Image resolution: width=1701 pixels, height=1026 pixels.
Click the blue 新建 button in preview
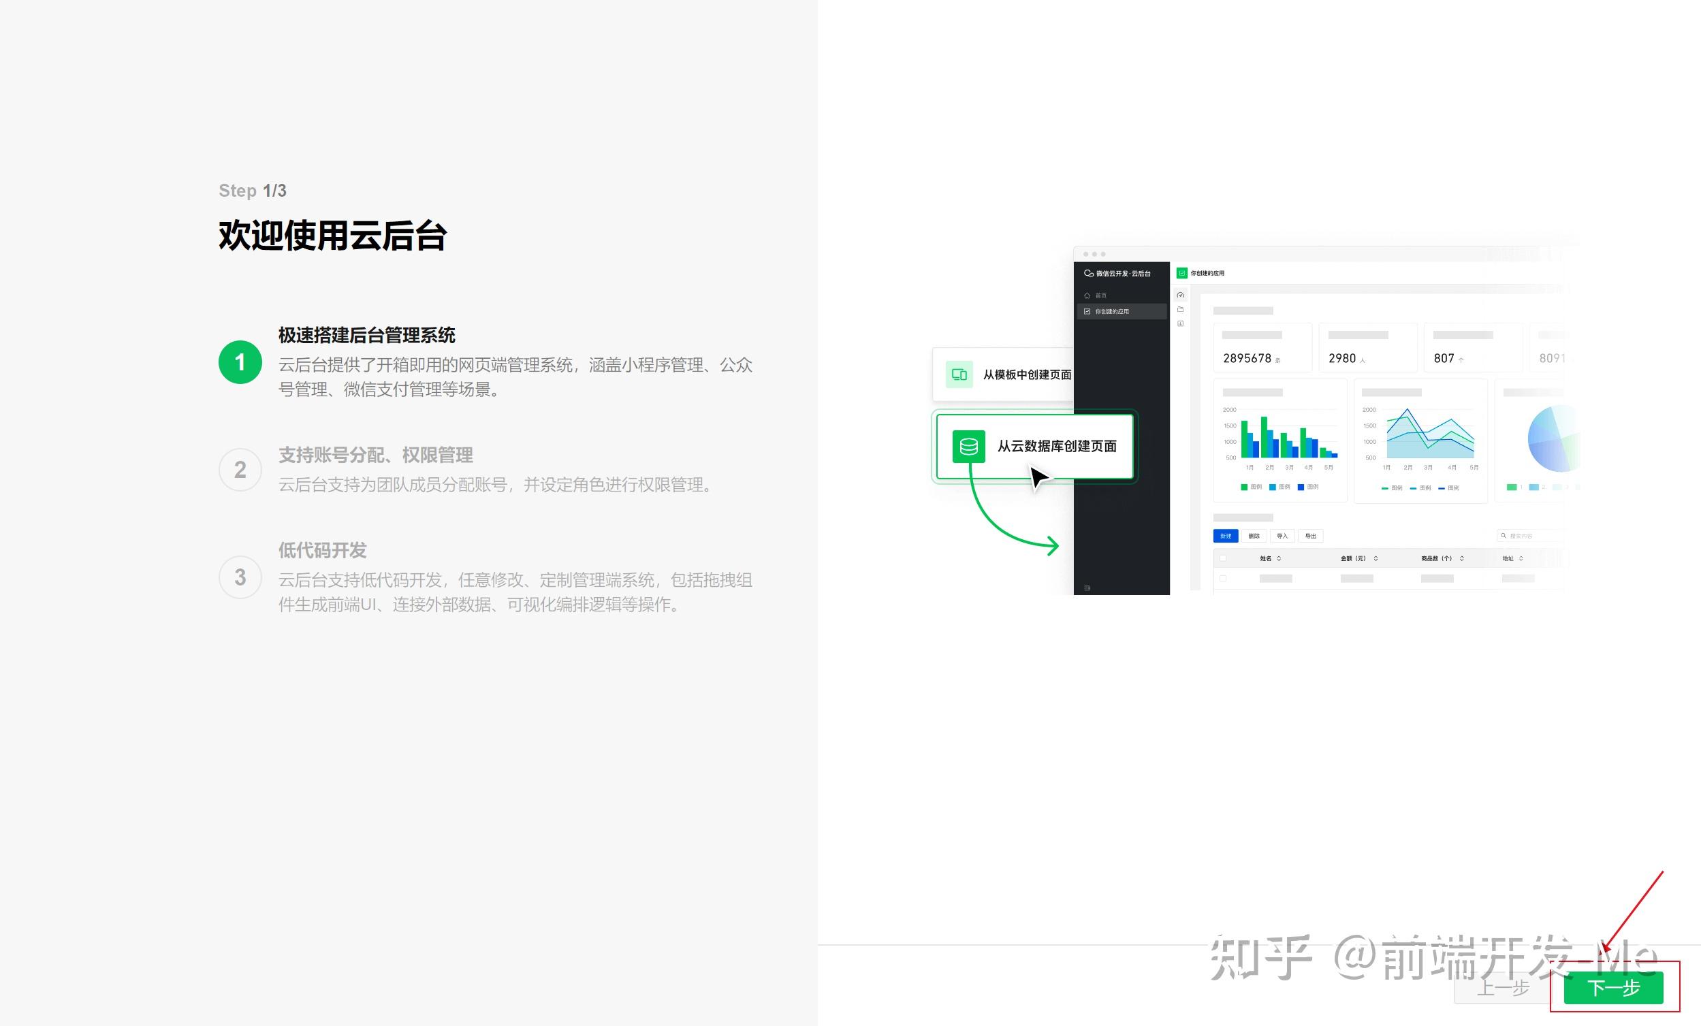(1225, 536)
